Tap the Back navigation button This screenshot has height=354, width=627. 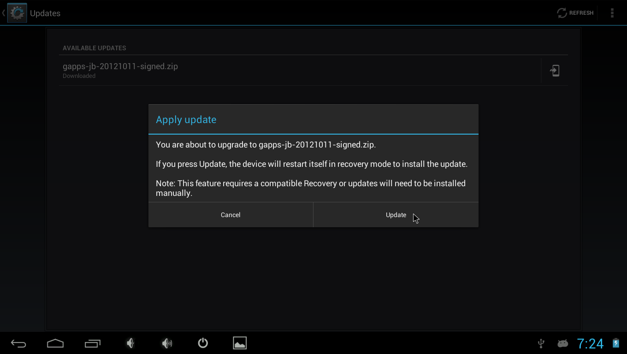18,343
